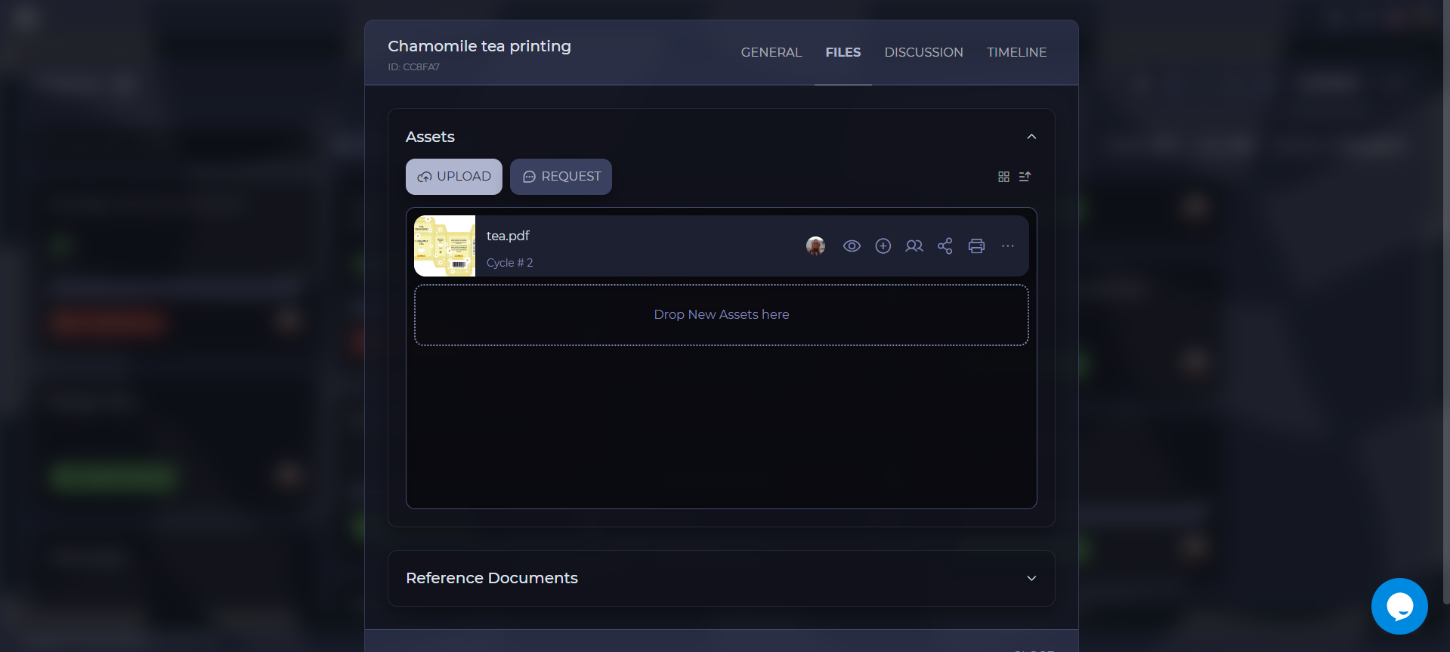Switch to the General tab

tap(771, 52)
